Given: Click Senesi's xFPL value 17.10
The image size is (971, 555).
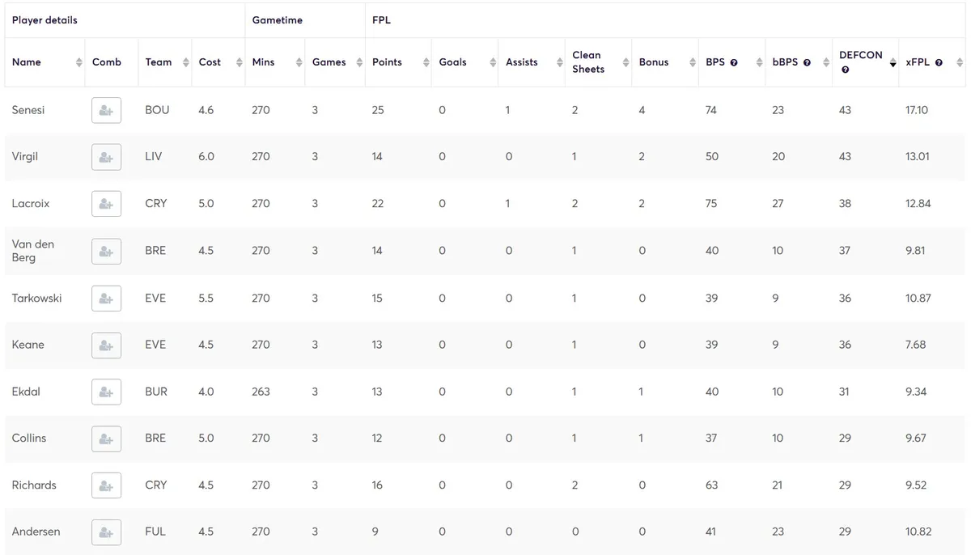Looking at the screenshot, I should coord(917,110).
